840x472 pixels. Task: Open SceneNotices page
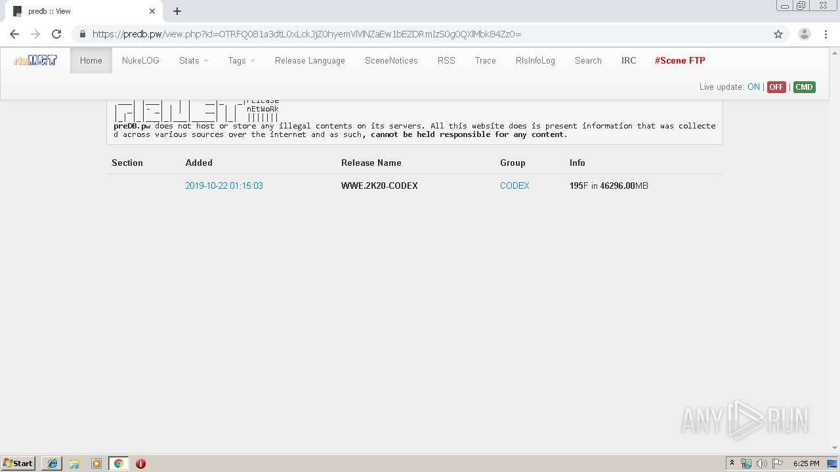click(391, 60)
